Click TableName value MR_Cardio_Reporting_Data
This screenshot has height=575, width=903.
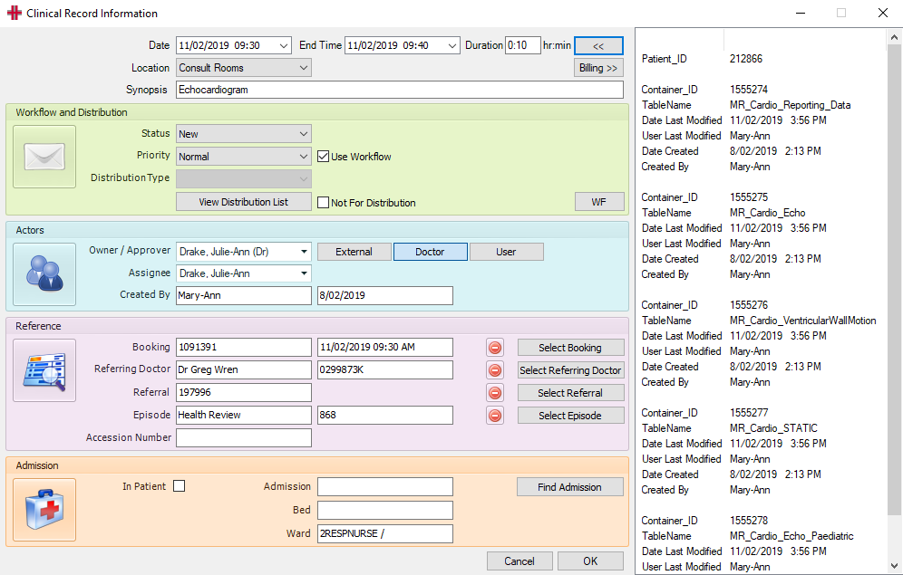point(791,105)
